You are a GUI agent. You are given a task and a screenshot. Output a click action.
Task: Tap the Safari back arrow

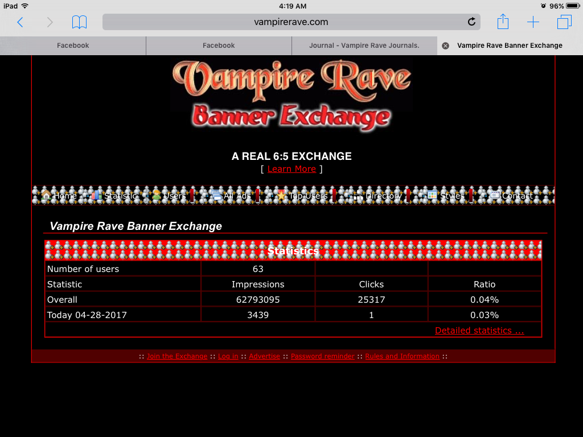pyautogui.click(x=20, y=22)
